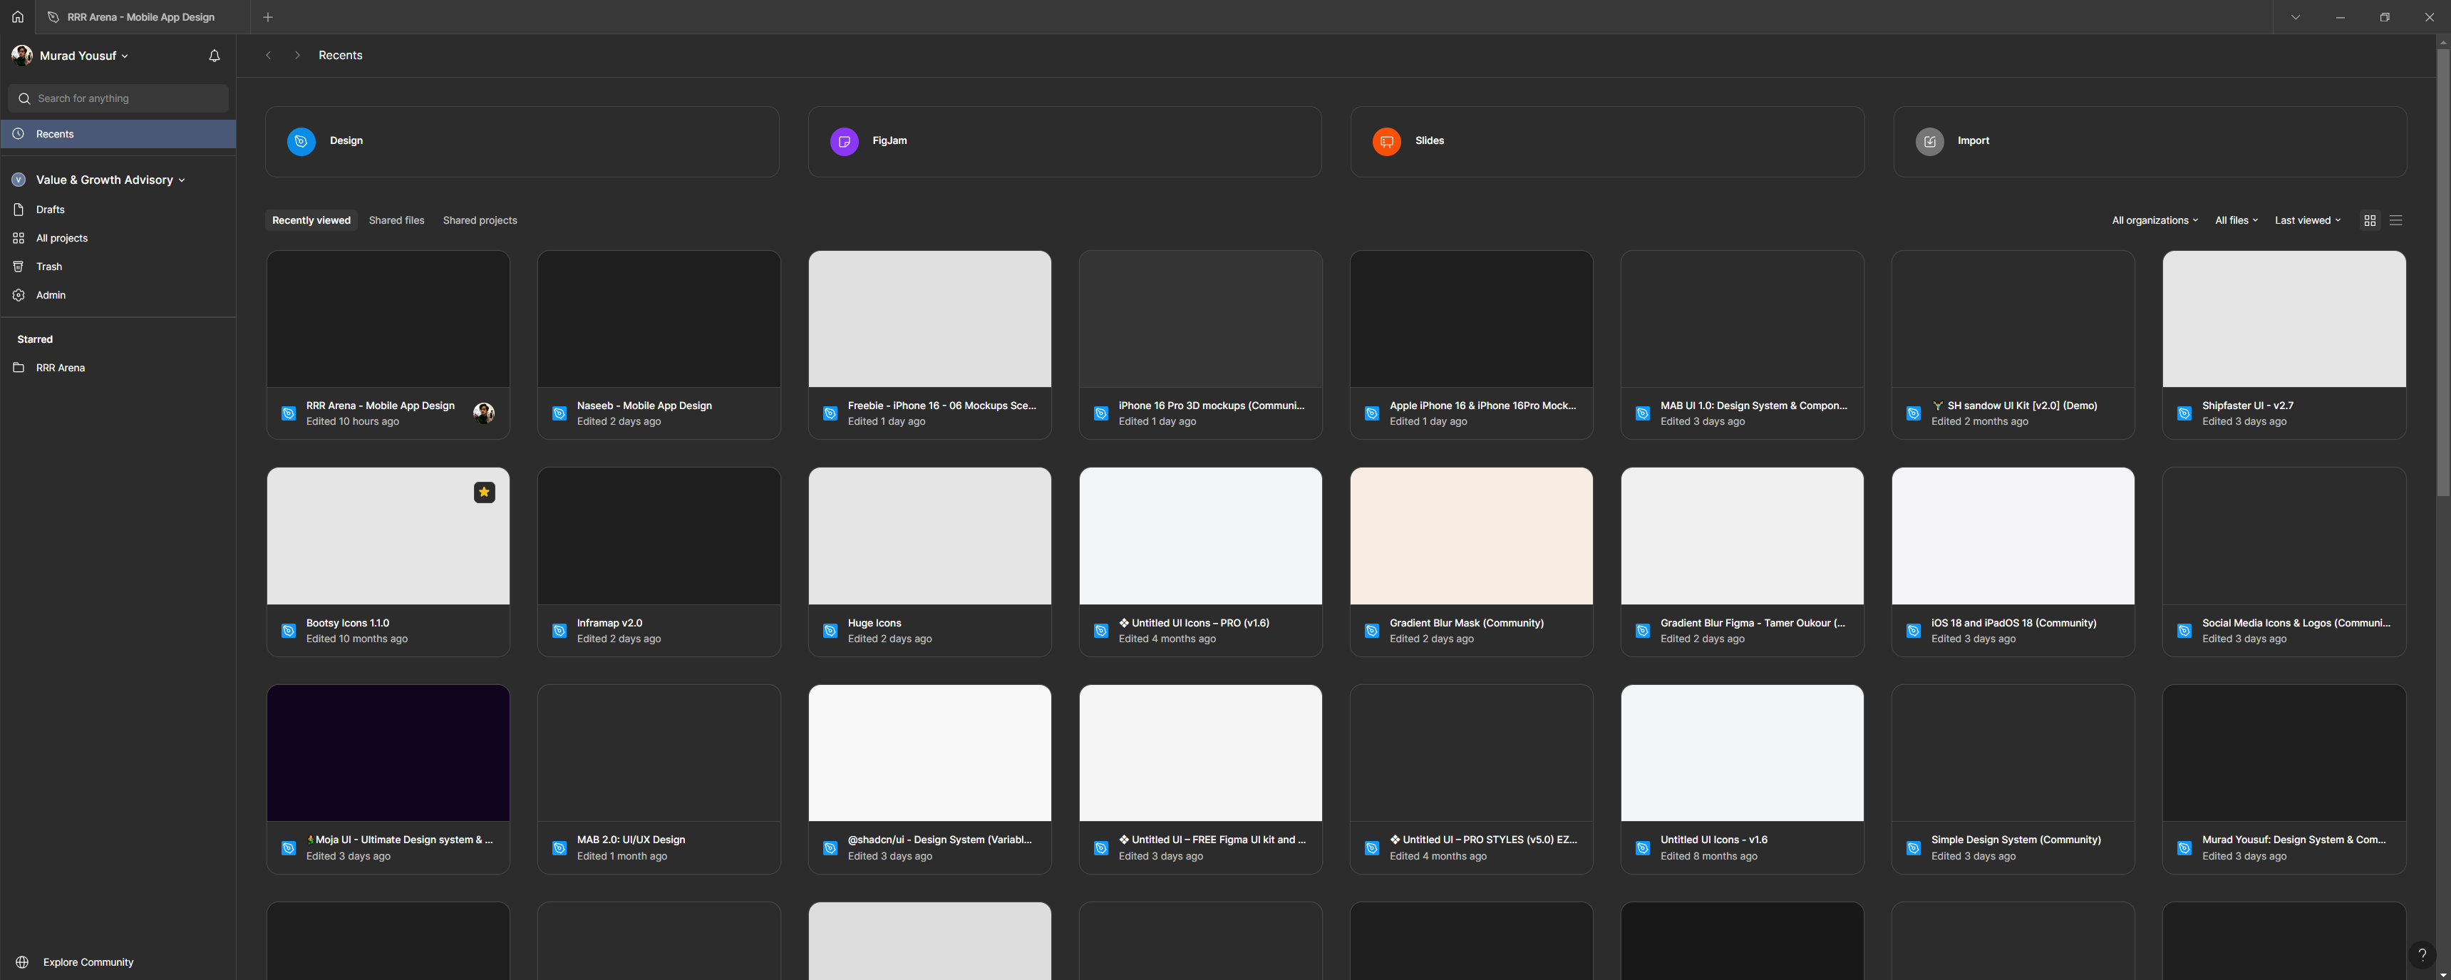This screenshot has width=2451, height=980.
Task: Open Trash in sidebar
Action: click(x=118, y=267)
